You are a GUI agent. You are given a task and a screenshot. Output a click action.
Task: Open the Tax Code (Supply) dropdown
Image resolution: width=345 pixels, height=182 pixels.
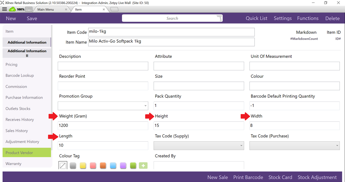[x=199, y=146]
